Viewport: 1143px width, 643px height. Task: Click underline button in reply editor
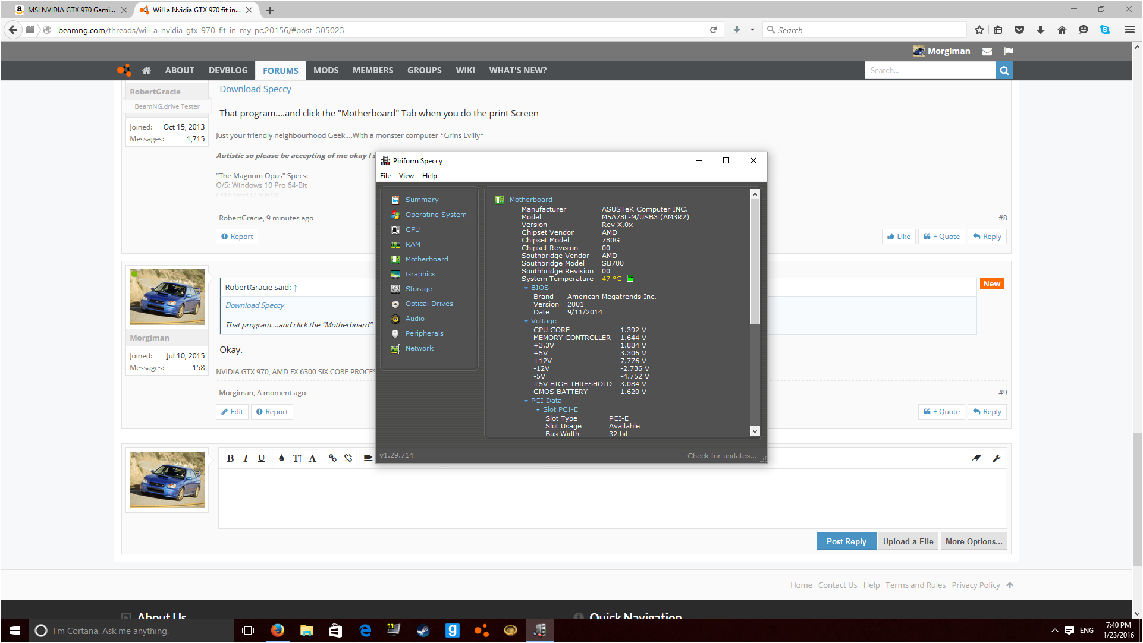[261, 458]
